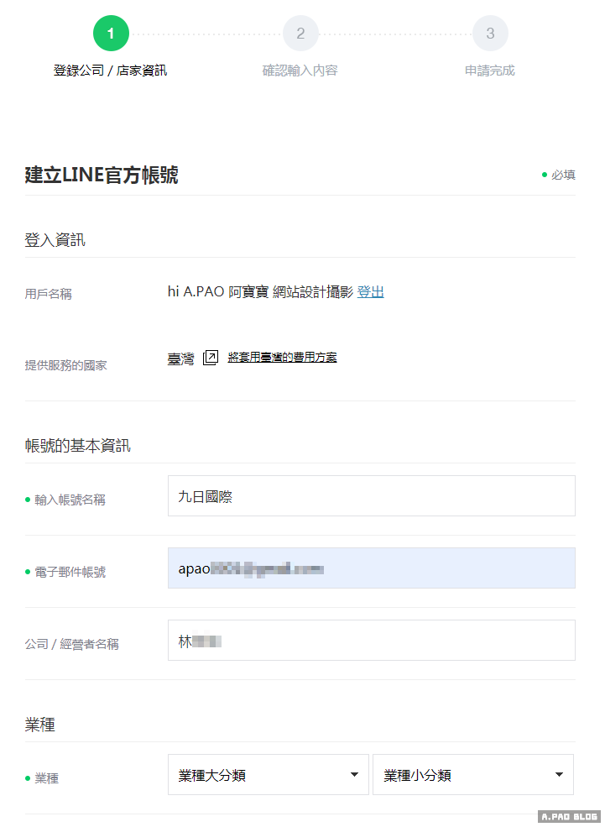Open the 業種小分類 dropdown
The image size is (605, 827).
pos(473,775)
